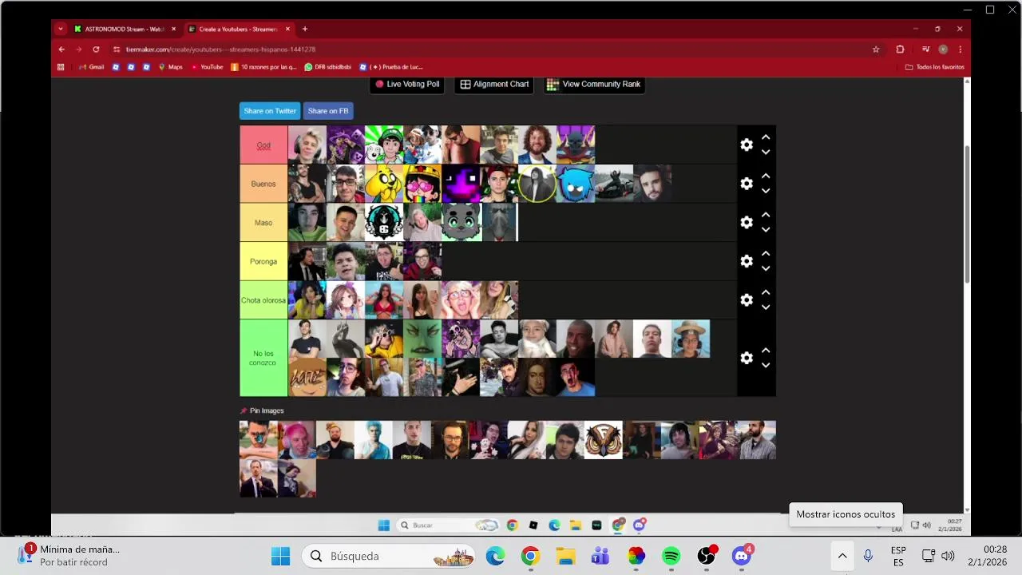
Task: Open a new browser tab
Action: point(305,29)
